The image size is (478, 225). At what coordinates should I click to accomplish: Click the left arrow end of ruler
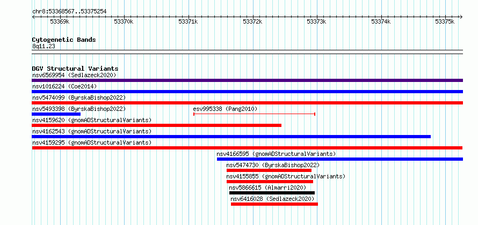pos(33,17)
